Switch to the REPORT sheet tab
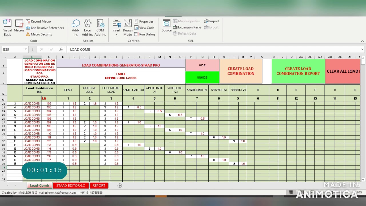This screenshot has height=206, width=366. (99, 185)
